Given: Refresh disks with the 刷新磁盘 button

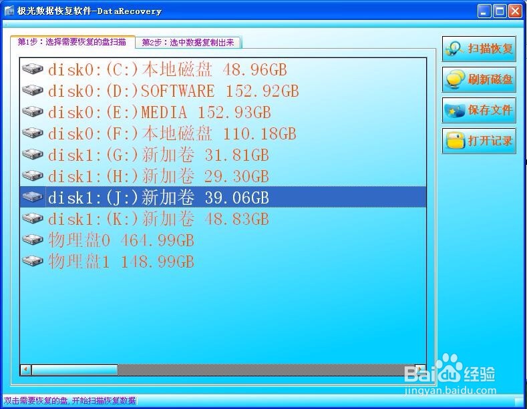Looking at the screenshot, I should (x=479, y=79).
